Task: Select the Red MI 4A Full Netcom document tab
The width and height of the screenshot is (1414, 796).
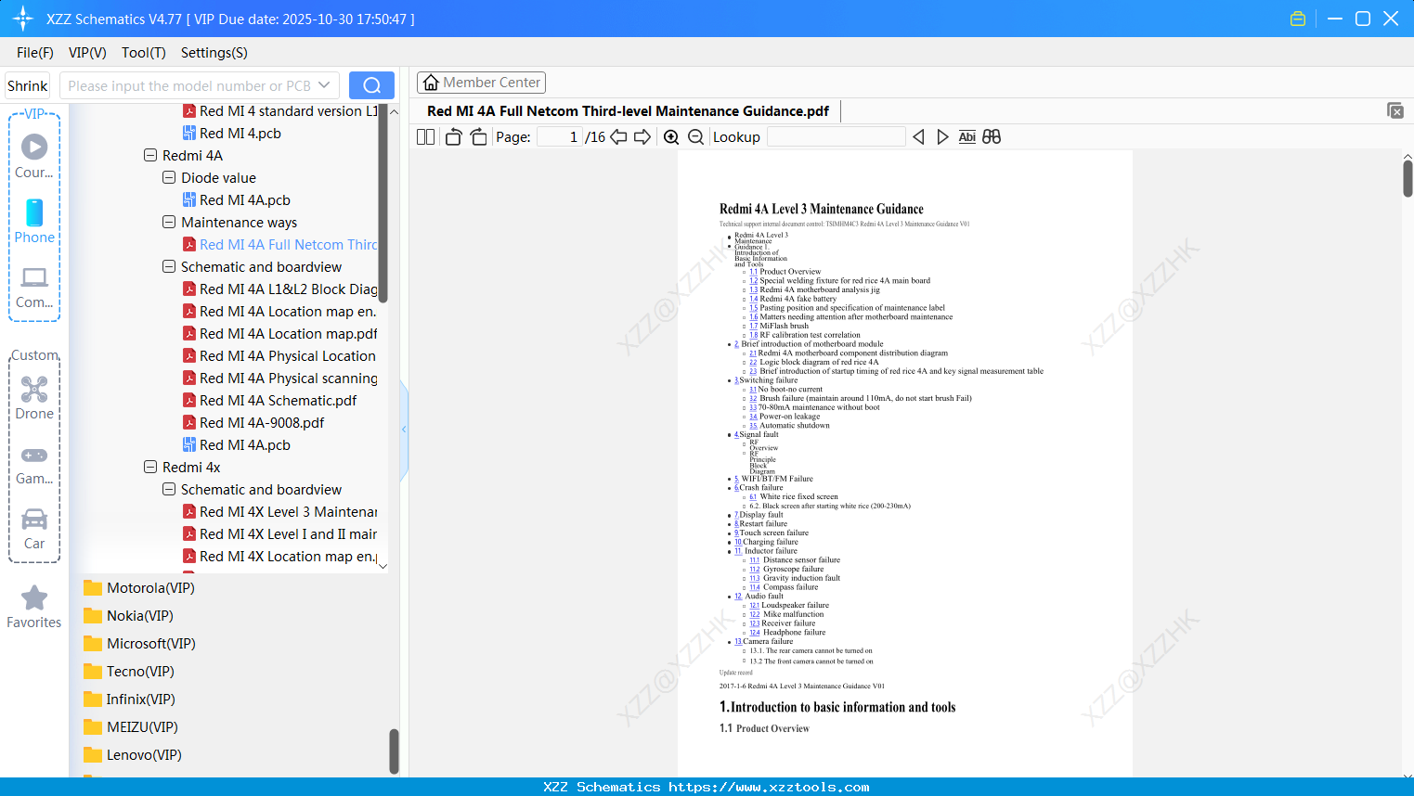Action: pos(628,110)
